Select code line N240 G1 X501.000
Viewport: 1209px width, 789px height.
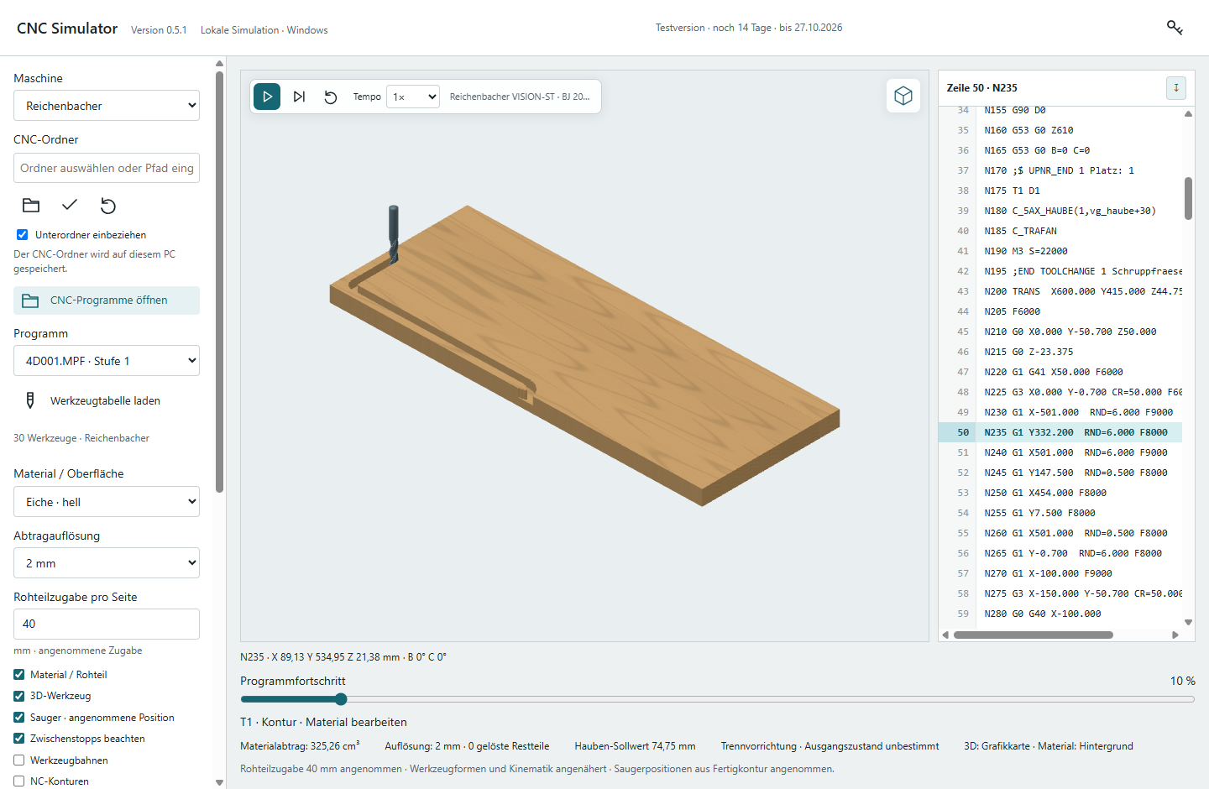point(1060,452)
